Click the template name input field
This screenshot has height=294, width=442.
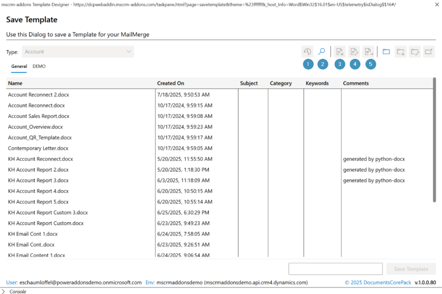(335, 269)
